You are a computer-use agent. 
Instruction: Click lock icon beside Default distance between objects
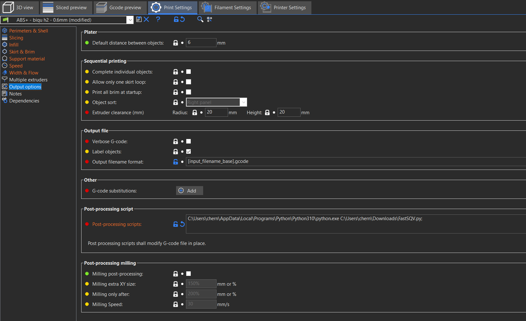[x=175, y=43]
